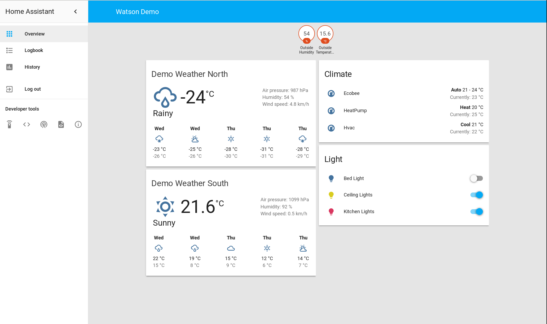Screen dimensions: 547x324
Task: Open the Outside Temperature 15.6 badge
Action: [325, 34]
